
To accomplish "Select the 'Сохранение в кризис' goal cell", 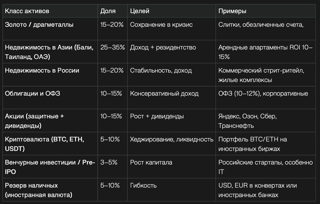I will 161,25.
